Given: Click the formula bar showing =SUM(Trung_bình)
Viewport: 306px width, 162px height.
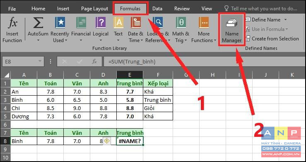Looking at the screenshot, I should 204,62.
